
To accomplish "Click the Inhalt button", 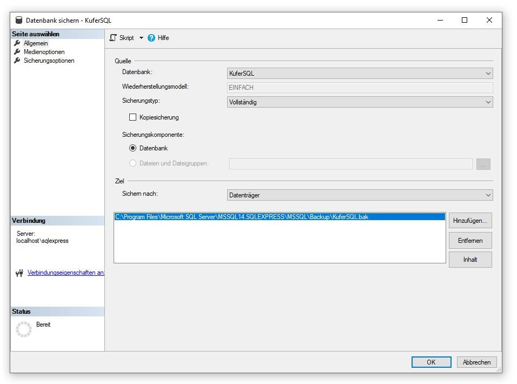I will (470, 260).
